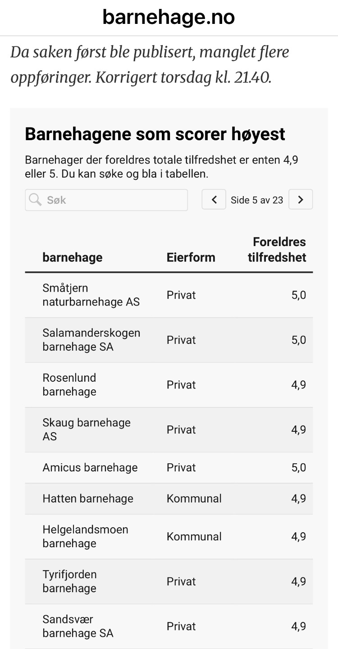
Task: Click Kommunal in the Hatten barnehage row
Action: [x=194, y=498]
